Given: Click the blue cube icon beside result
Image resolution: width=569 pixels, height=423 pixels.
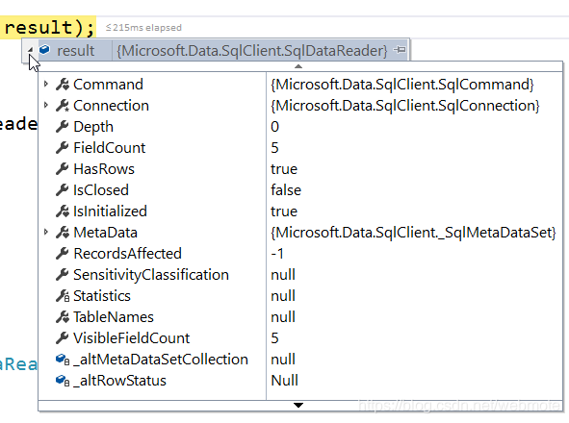Looking at the screenshot, I should (x=44, y=50).
